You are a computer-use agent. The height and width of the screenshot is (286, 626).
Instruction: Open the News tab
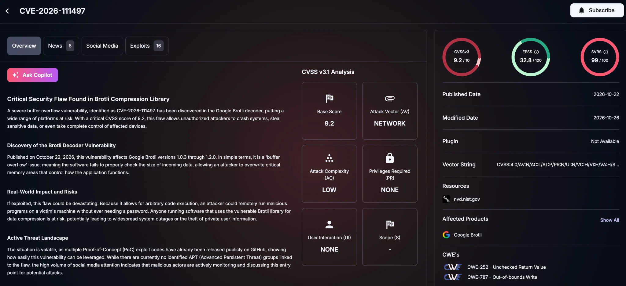[x=61, y=46]
